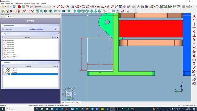
Task: Click the Close button in task panel
Action: [30, 21]
